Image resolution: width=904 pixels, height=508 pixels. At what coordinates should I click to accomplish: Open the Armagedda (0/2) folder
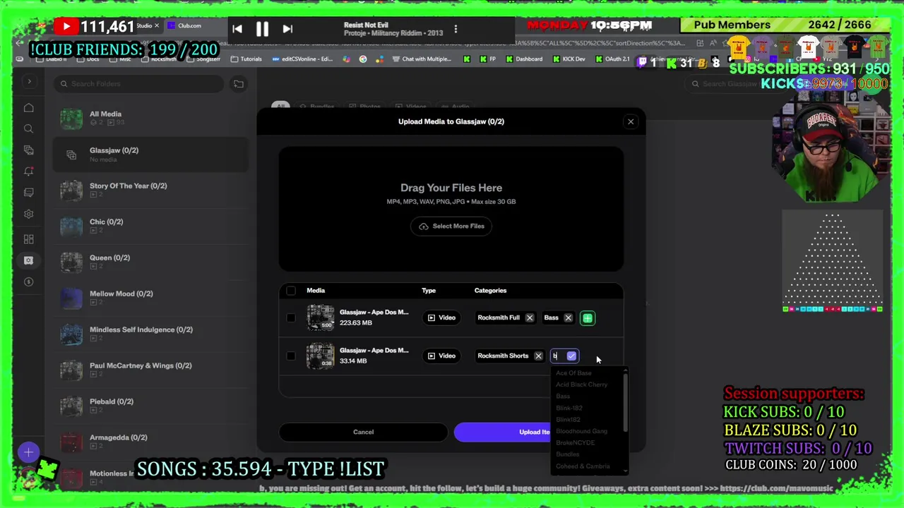150,442
